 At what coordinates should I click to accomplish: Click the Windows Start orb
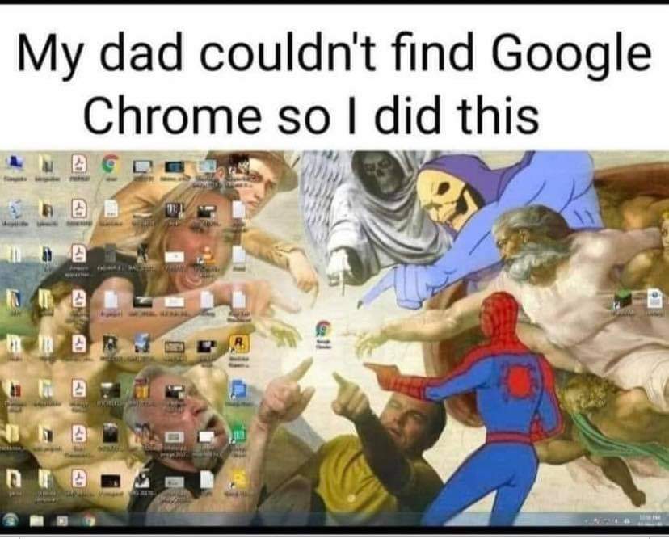tap(11, 520)
